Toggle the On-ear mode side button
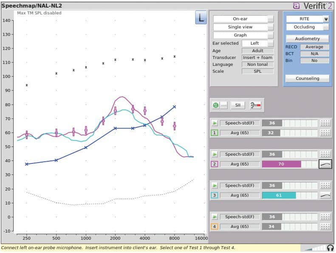This screenshot has height=253, width=336. (x=271, y=19)
